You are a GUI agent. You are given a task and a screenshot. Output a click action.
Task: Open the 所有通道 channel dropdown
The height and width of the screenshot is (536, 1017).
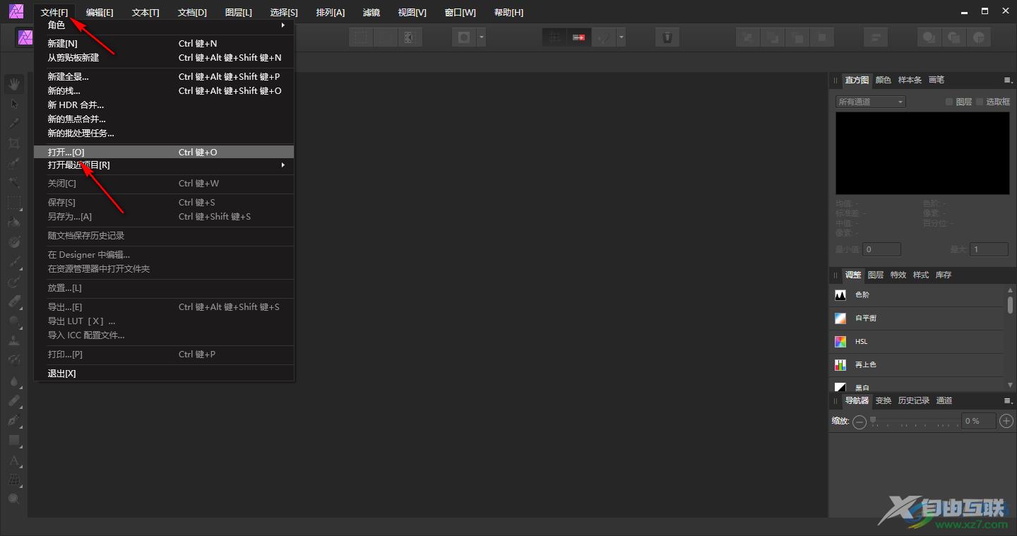tap(870, 102)
